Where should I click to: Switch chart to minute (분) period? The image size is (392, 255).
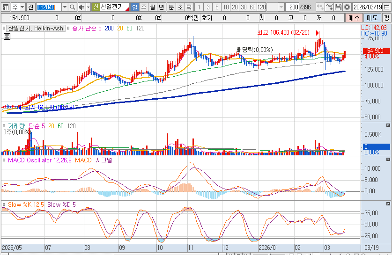171,7
